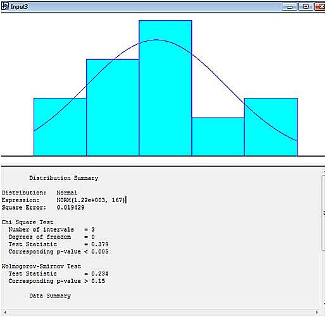This screenshot has width=326, height=317.
Task: Click the horizontal scrollbar right arrow
Action: 317,313
